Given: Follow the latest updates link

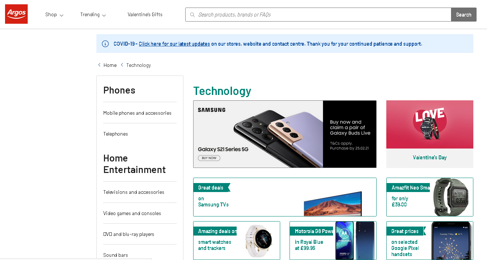Looking at the screenshot, I should point(174,44).
